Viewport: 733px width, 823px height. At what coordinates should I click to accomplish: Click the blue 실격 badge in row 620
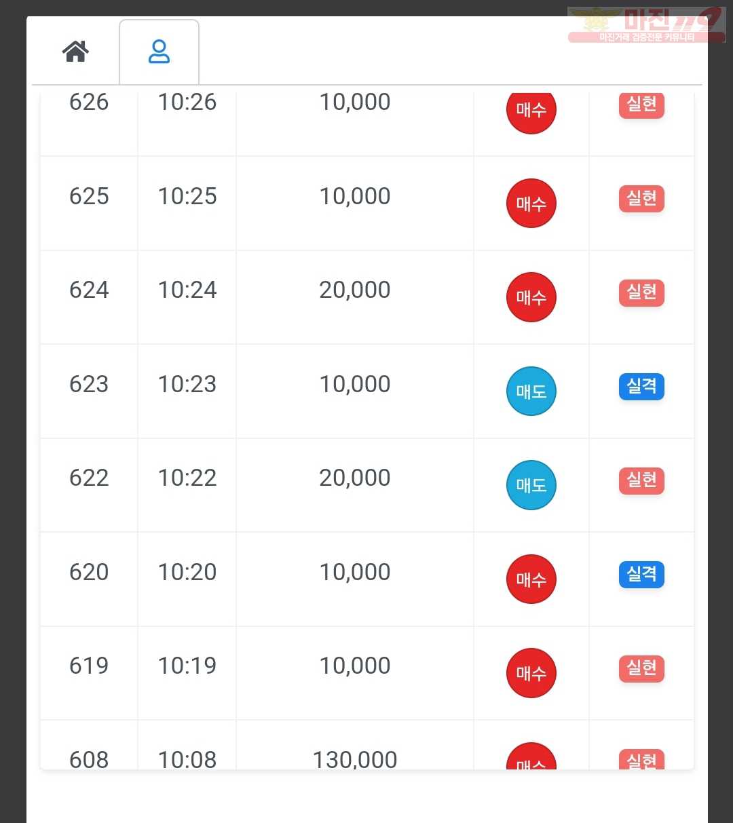point(641,575)
